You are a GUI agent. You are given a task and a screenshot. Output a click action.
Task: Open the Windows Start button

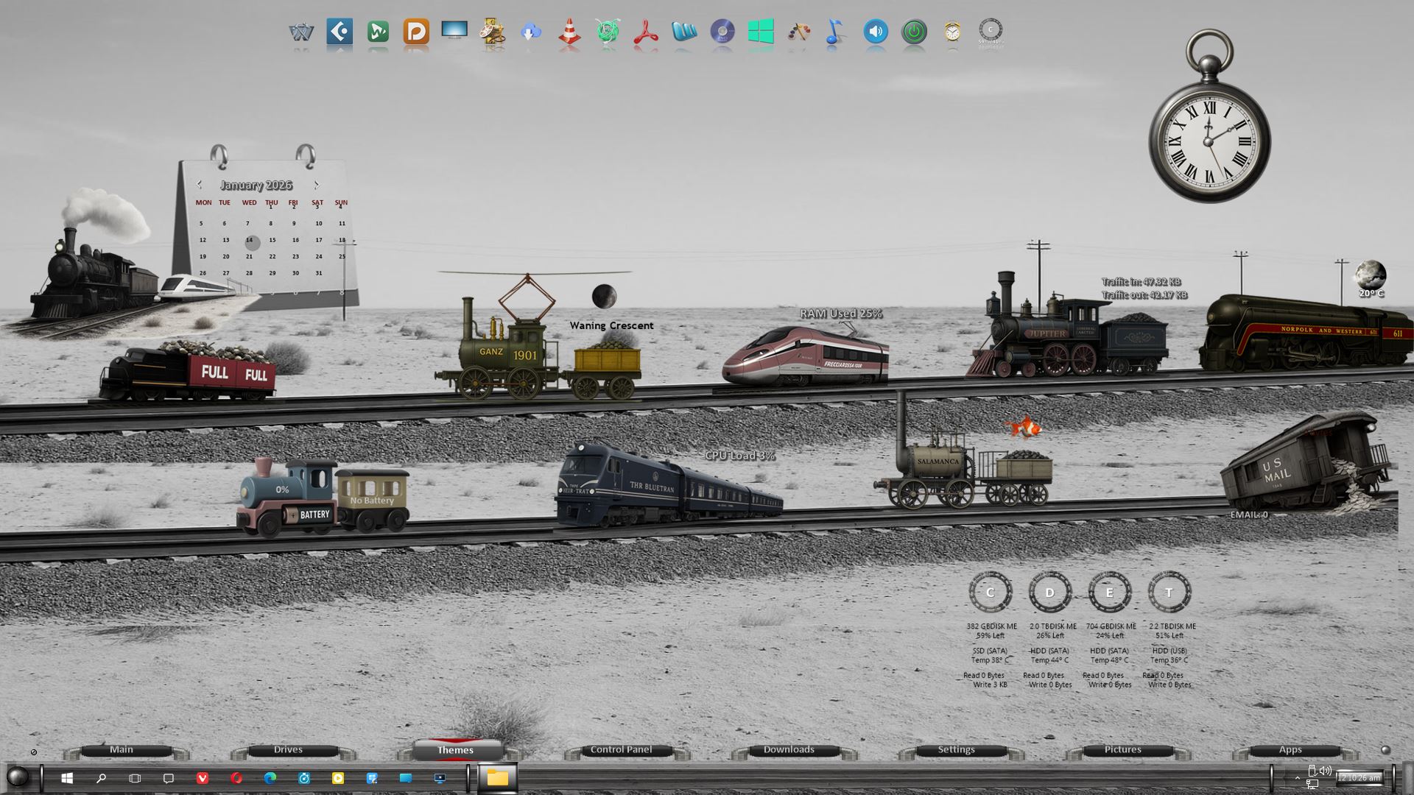click(67, 778)
